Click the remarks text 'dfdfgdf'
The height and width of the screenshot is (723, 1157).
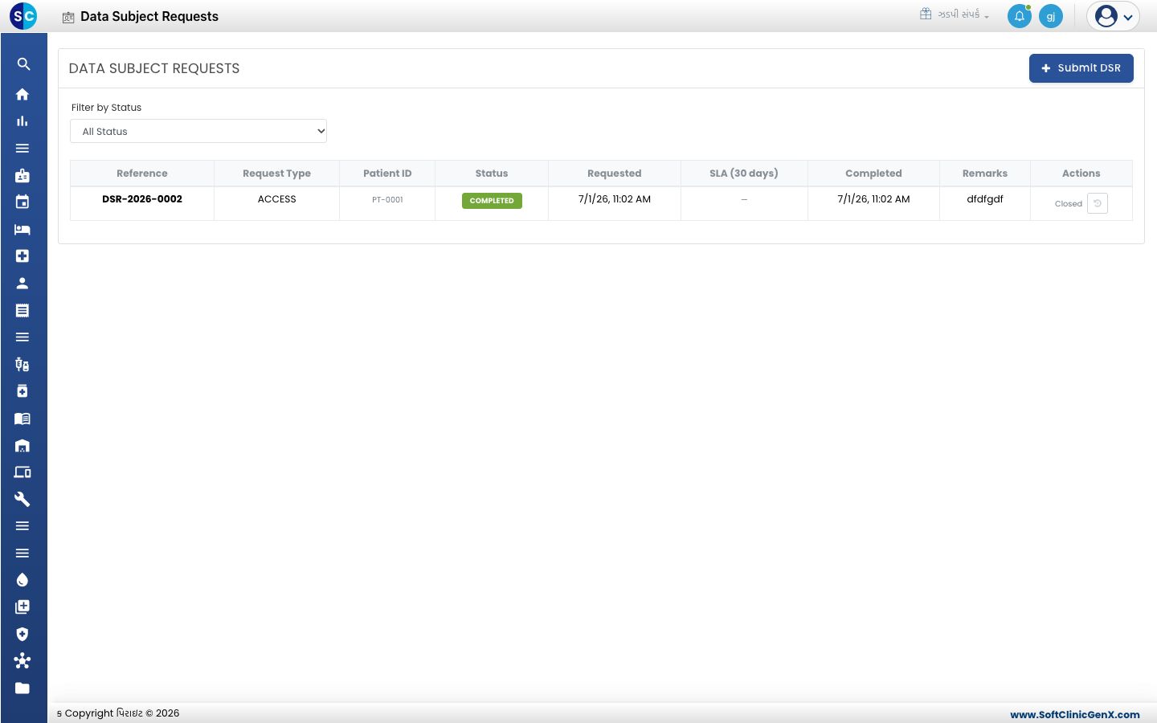click(x=985, y=199)
